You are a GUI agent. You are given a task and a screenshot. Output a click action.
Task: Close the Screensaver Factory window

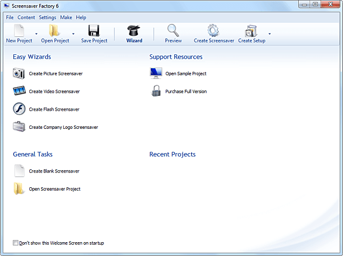coord(331,4)
